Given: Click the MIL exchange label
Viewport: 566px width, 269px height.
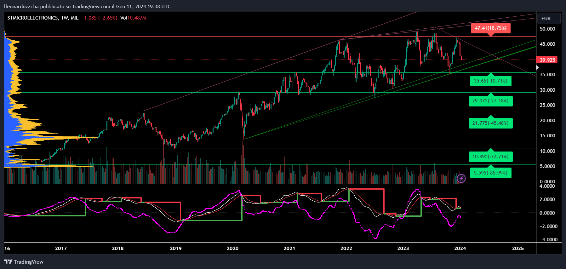Looking at the screenshot, I should click(x=75, y=18).
